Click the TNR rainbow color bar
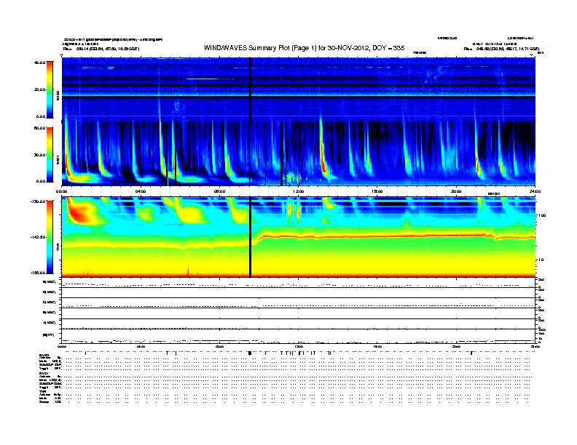The image size is (577, 445). tap(50, 237)
